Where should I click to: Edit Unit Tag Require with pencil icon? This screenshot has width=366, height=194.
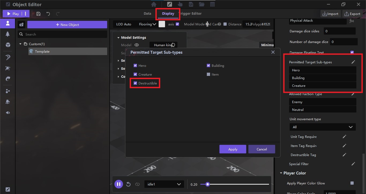pyautogui.click(x=345, y=137)
